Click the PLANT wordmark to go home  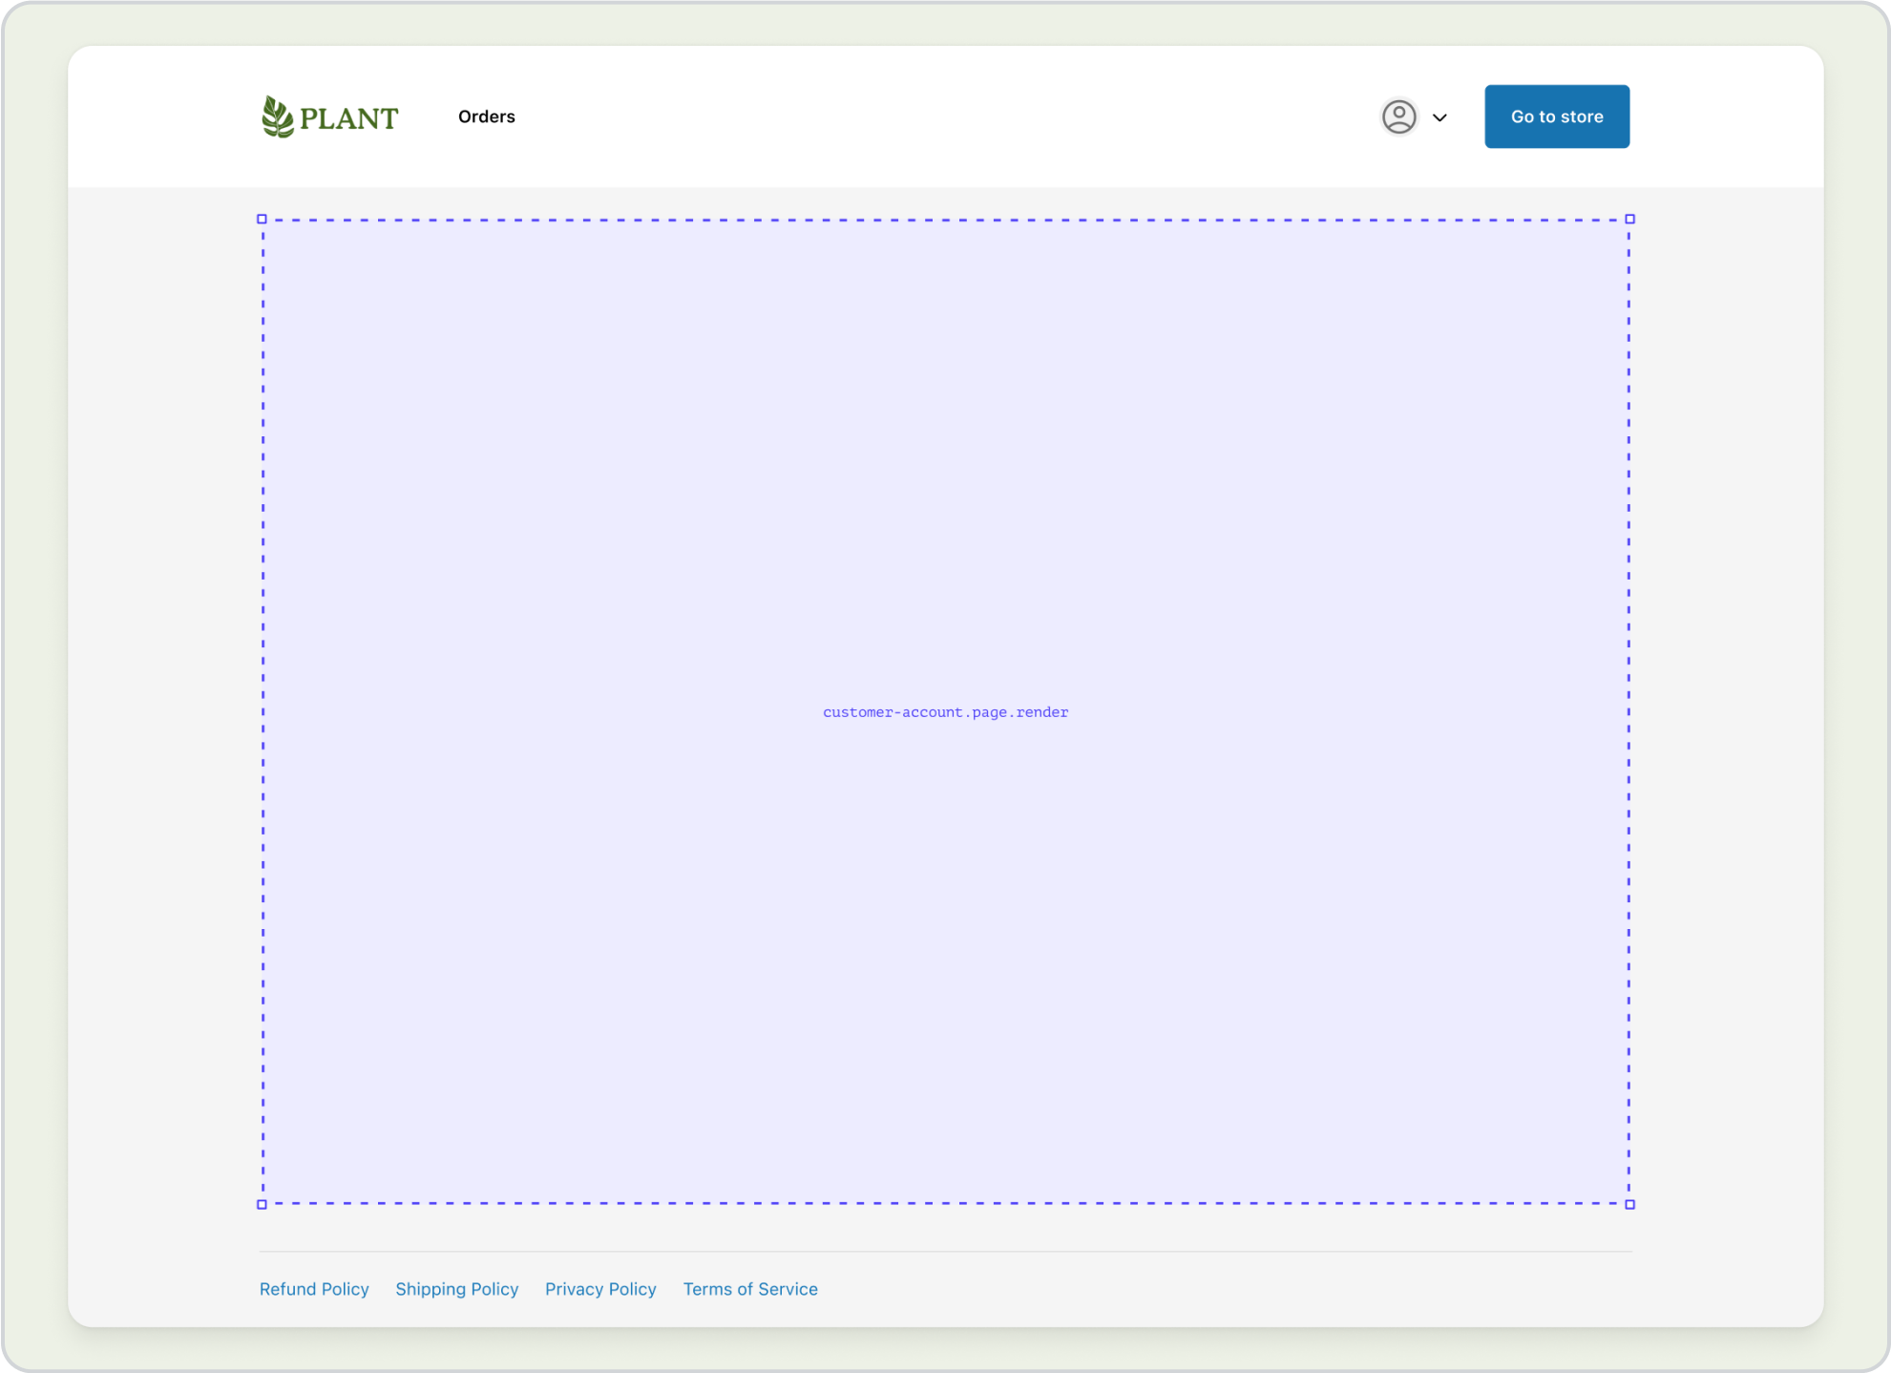pyautogui.click(x=347, y=116)
